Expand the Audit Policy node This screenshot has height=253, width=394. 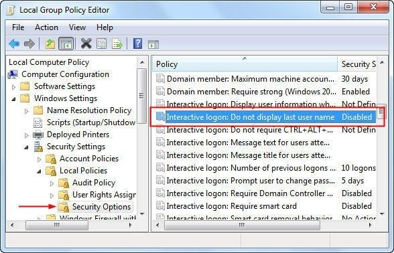(x=52, y=183)
